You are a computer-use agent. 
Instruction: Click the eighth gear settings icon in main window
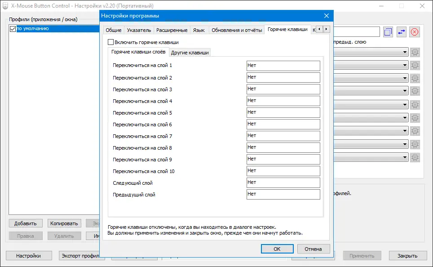pos(415,144)
